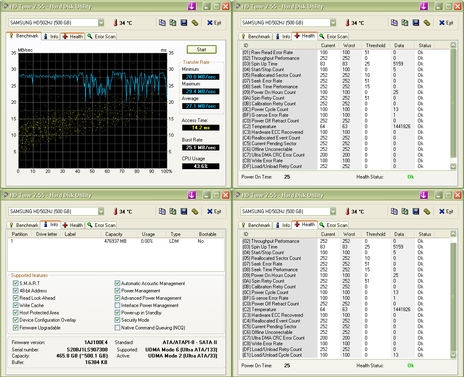Open options icon in lower Health window
464x377 pixels.
click(427, 211)
